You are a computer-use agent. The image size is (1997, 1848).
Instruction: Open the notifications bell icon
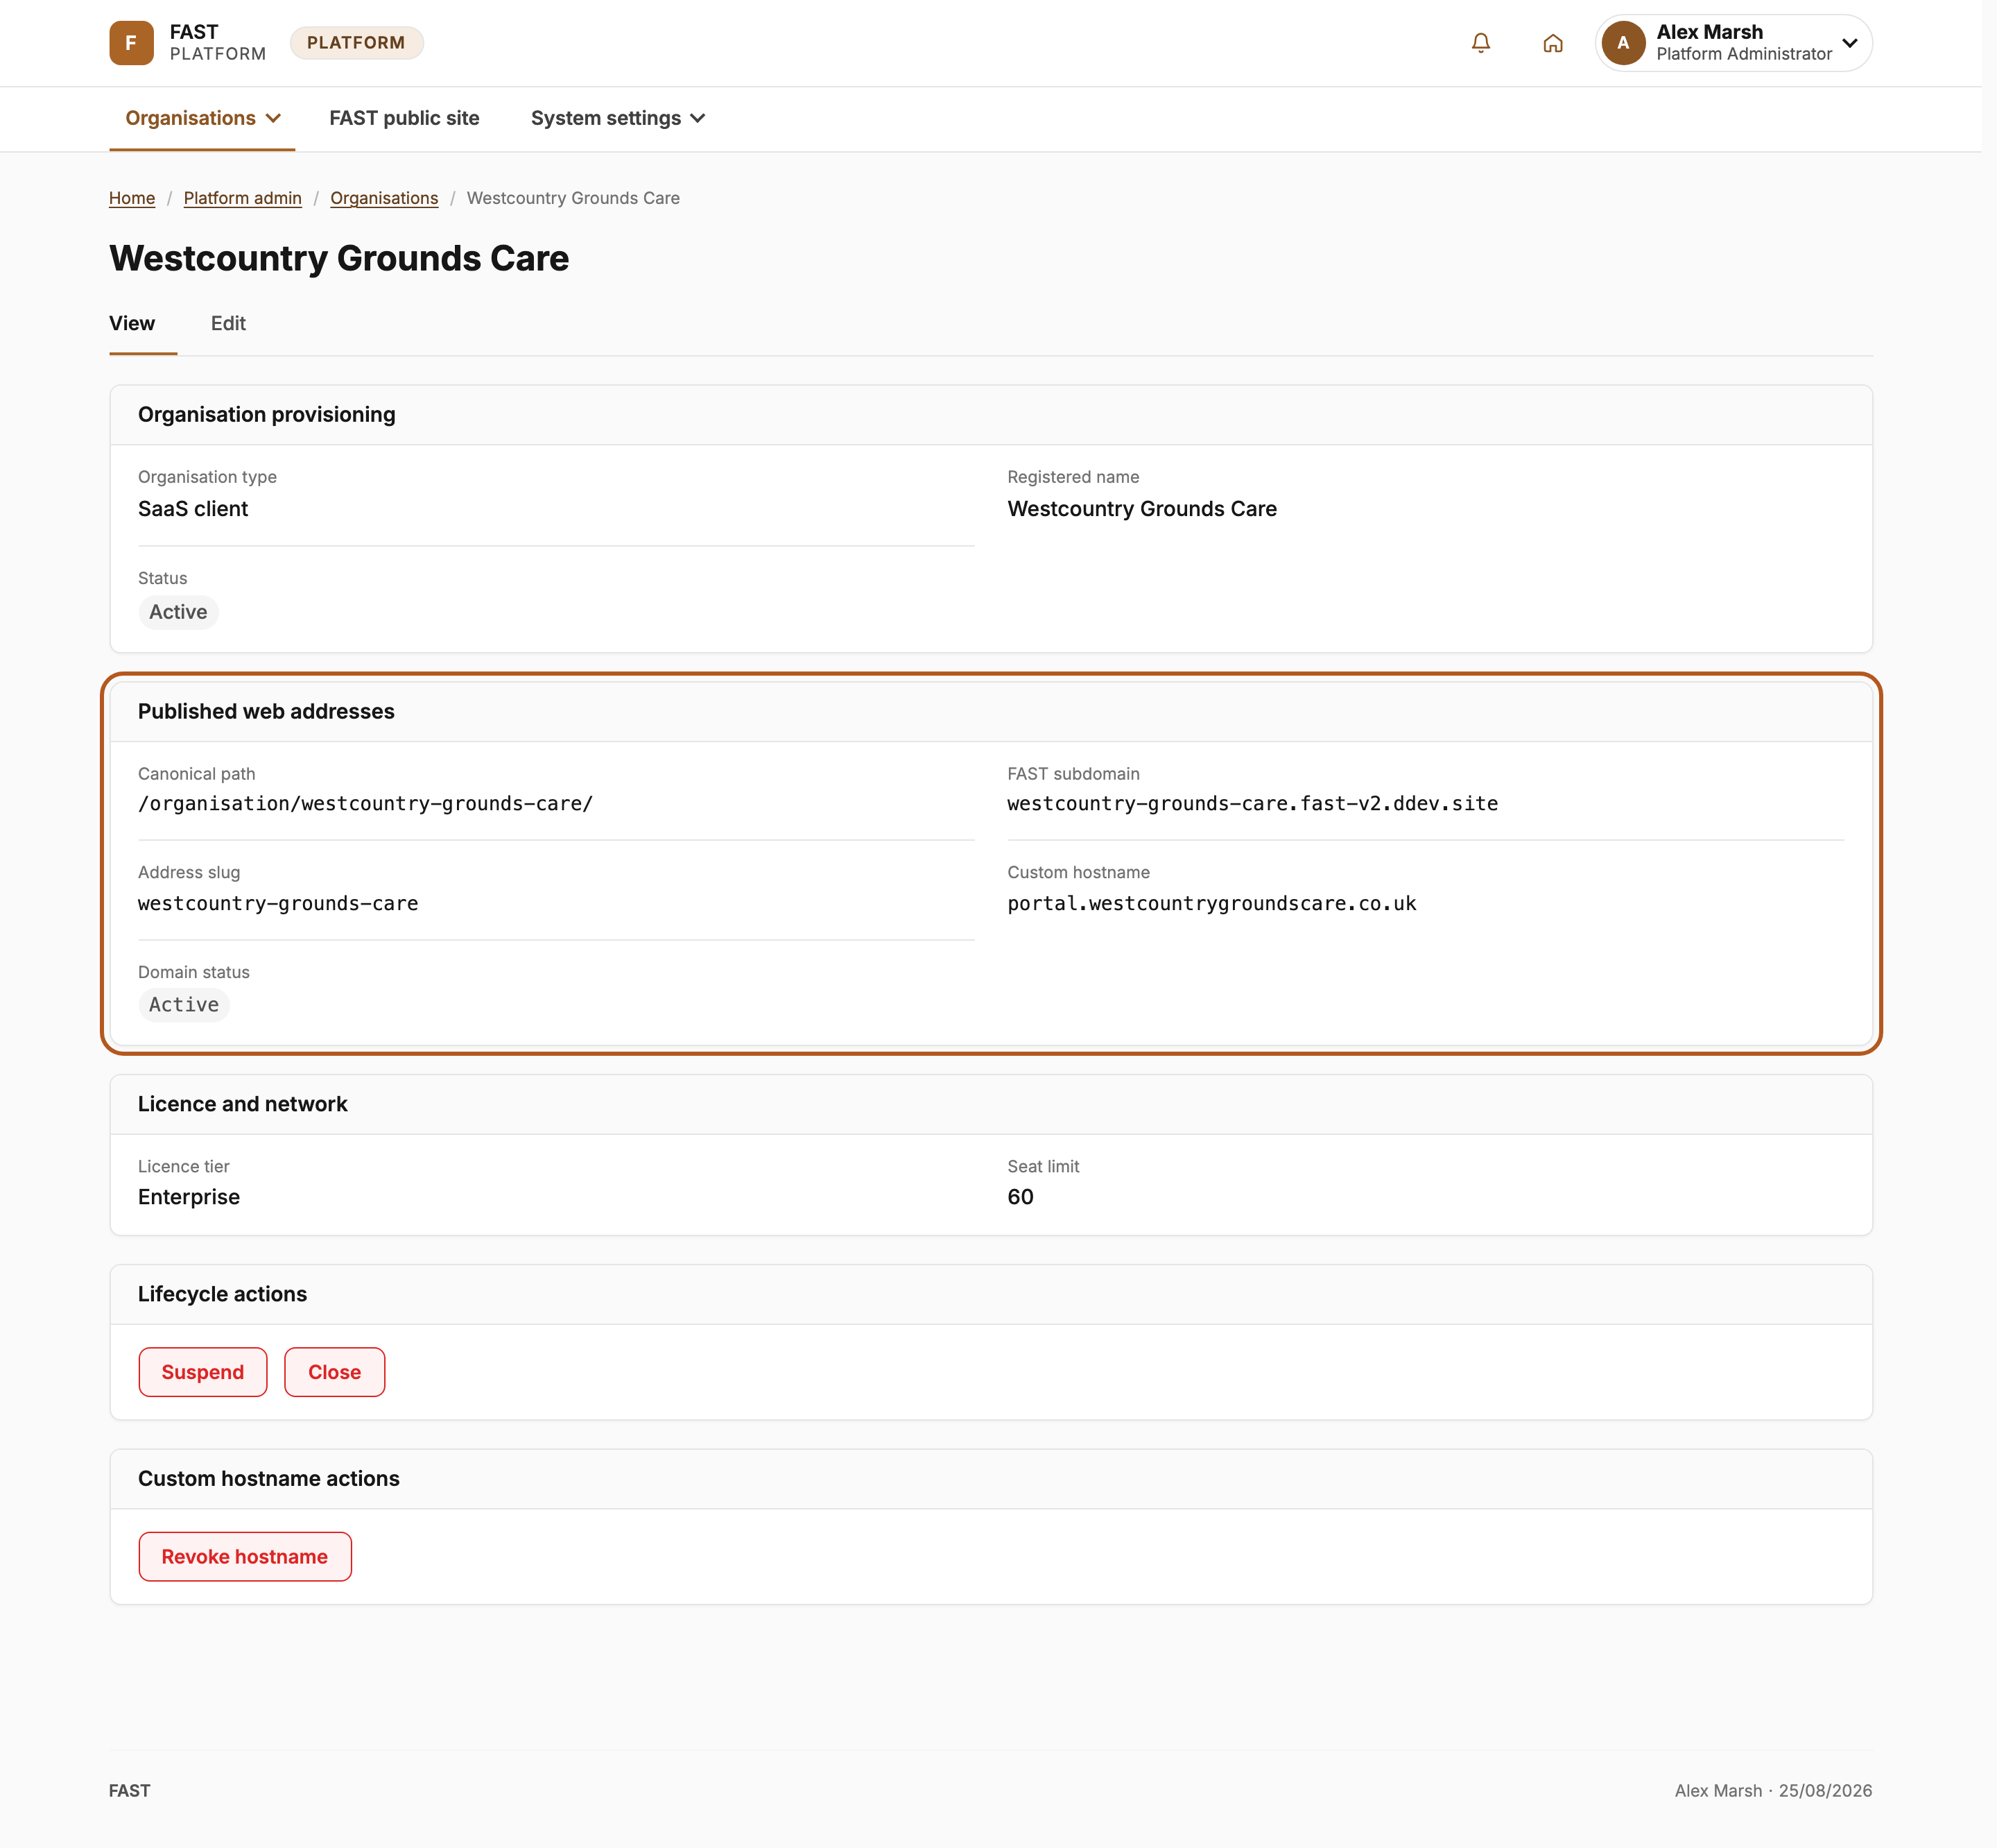click(1480, 43)
